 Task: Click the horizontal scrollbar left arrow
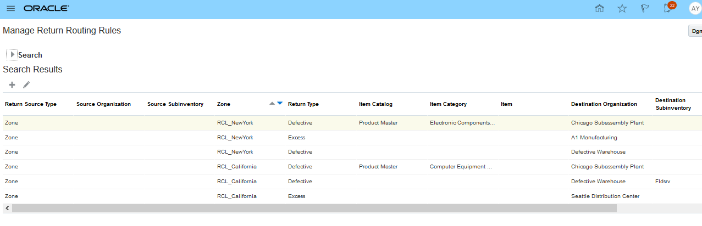7,208
